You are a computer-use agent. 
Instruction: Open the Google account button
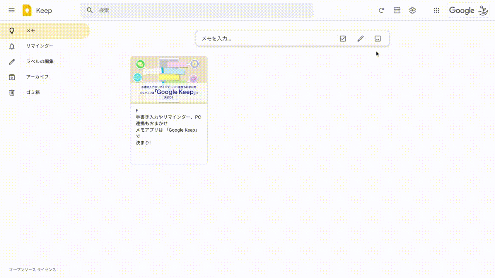[x=468, y=10]
